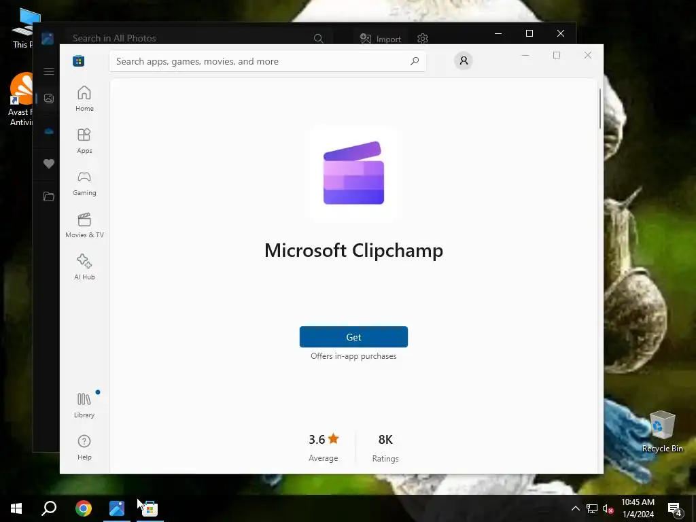696x522 pixels.
Task: Open taskbar search
Action: [x=49, y=508]
